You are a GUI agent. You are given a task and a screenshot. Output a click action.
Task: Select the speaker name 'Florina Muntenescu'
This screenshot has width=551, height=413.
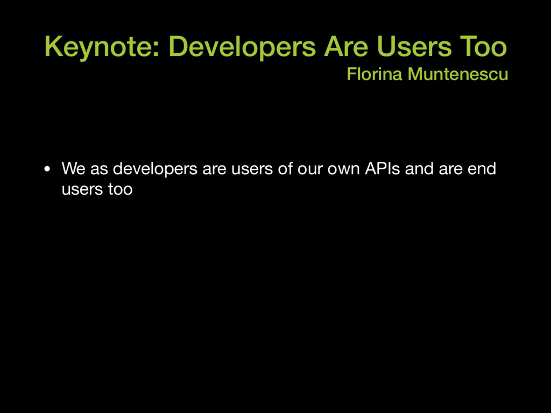point(427,74)
